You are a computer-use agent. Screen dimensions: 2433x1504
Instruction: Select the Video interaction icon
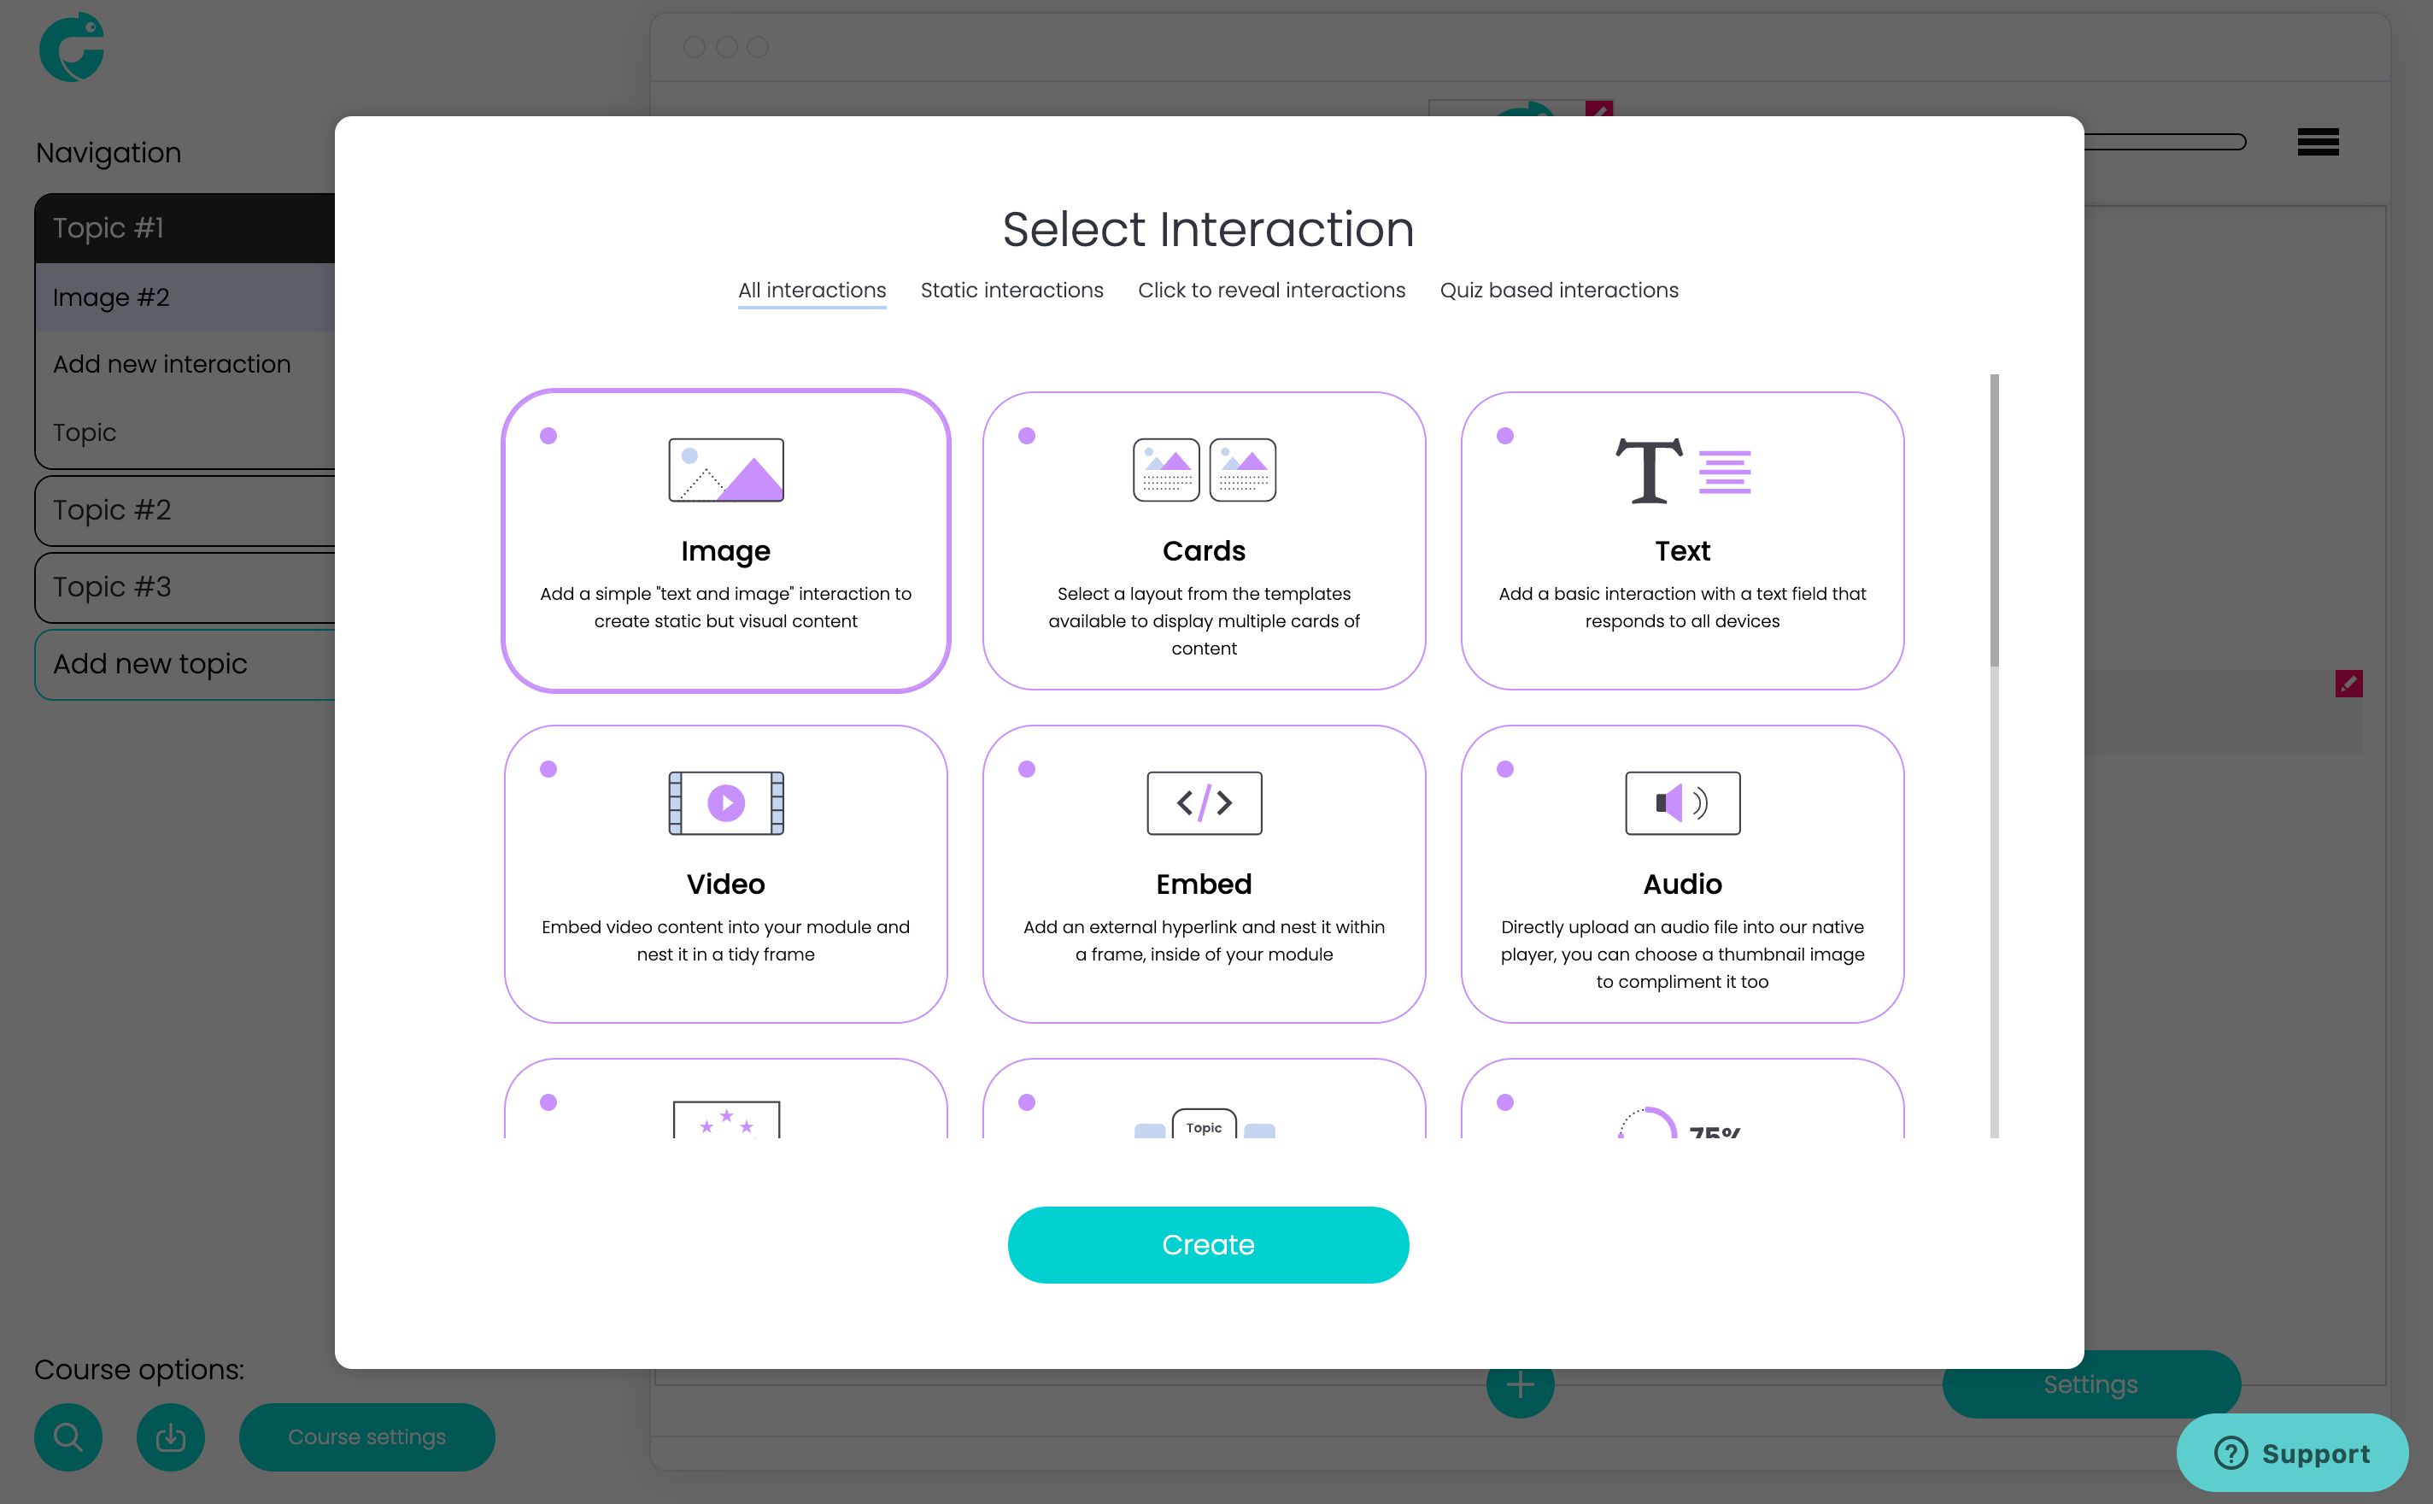[x=724, y=803]
